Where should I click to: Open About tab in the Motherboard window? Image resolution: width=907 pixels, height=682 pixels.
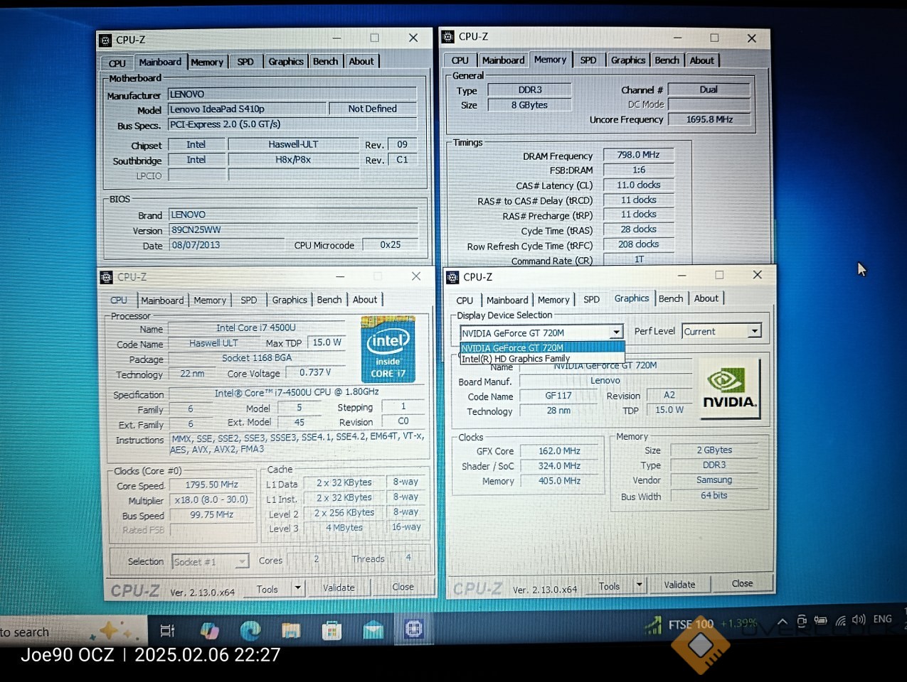[x=361, y=62]
